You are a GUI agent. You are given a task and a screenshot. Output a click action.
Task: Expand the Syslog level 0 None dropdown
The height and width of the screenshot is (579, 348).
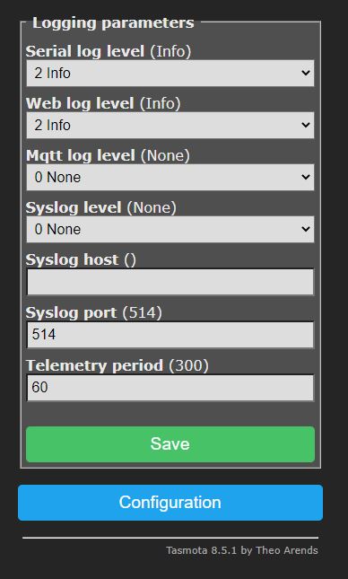pyautogui.click(x=170, y=229)
